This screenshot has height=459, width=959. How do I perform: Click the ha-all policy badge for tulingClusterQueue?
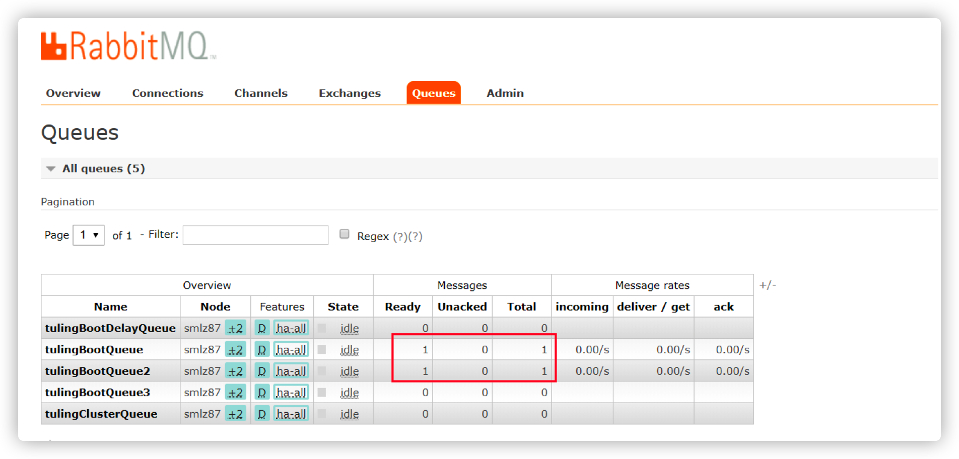291,414
